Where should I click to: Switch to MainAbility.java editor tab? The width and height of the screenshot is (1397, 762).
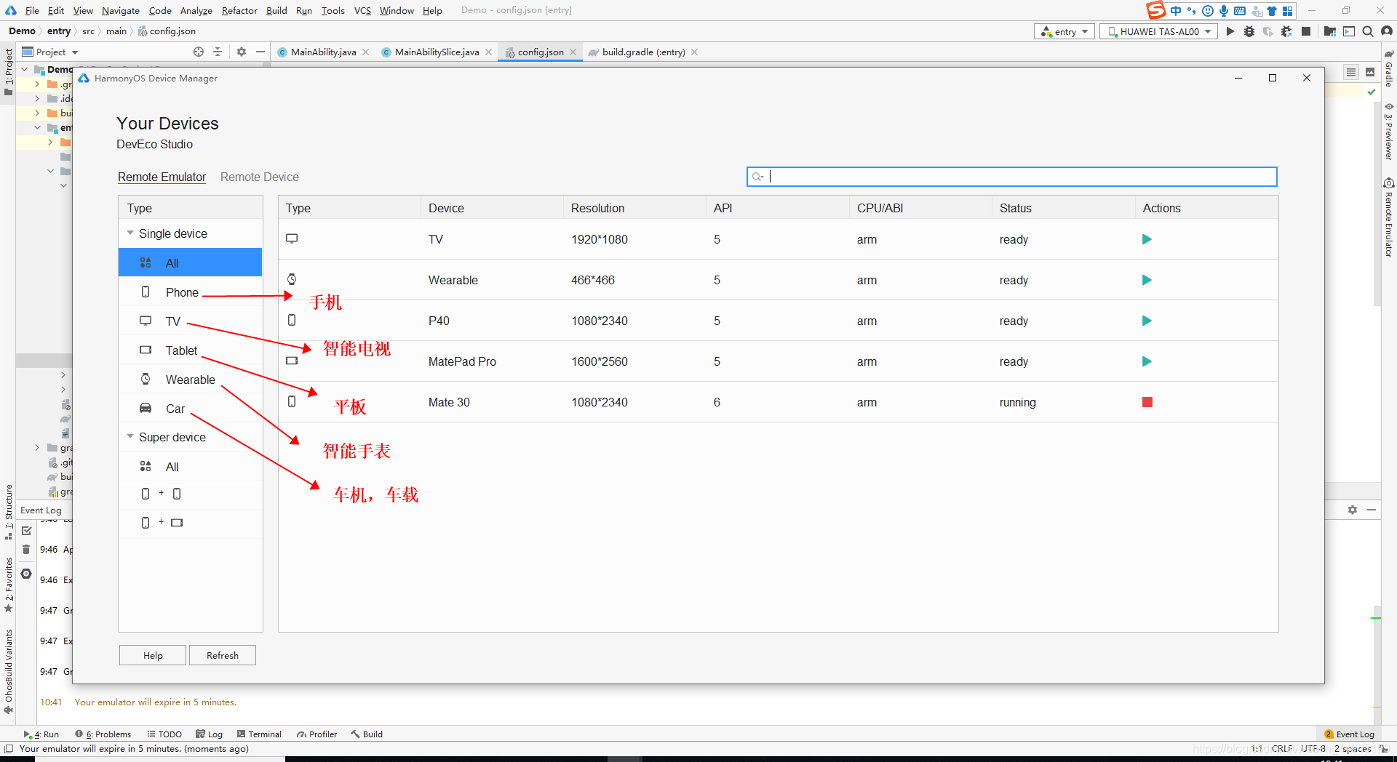[323, 52]
